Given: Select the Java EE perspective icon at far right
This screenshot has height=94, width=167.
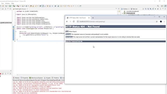Looking at the screenshot, I should pos(165,6).
